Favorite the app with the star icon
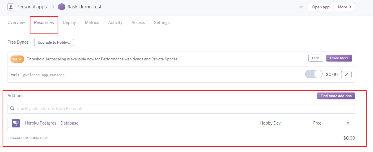 (301, 7)
